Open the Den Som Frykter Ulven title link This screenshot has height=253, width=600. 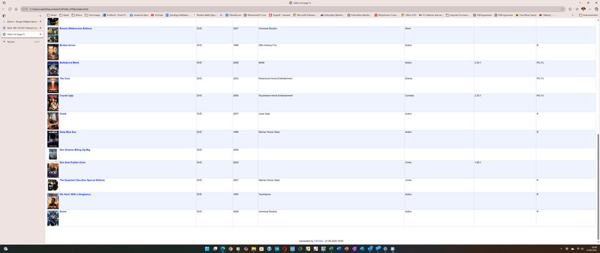(x=72, y=162)
